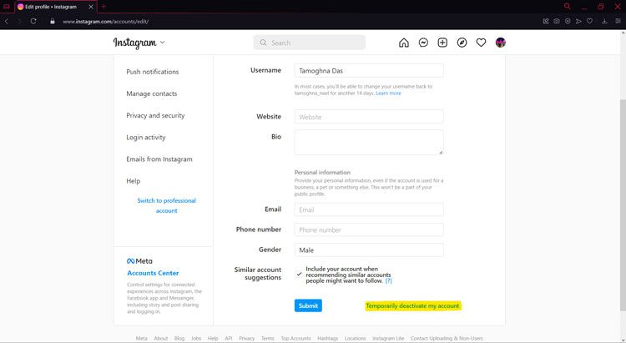Click API footer link
Screen dimensions: 626x343
pyautogui.click(x=229, y=338)
